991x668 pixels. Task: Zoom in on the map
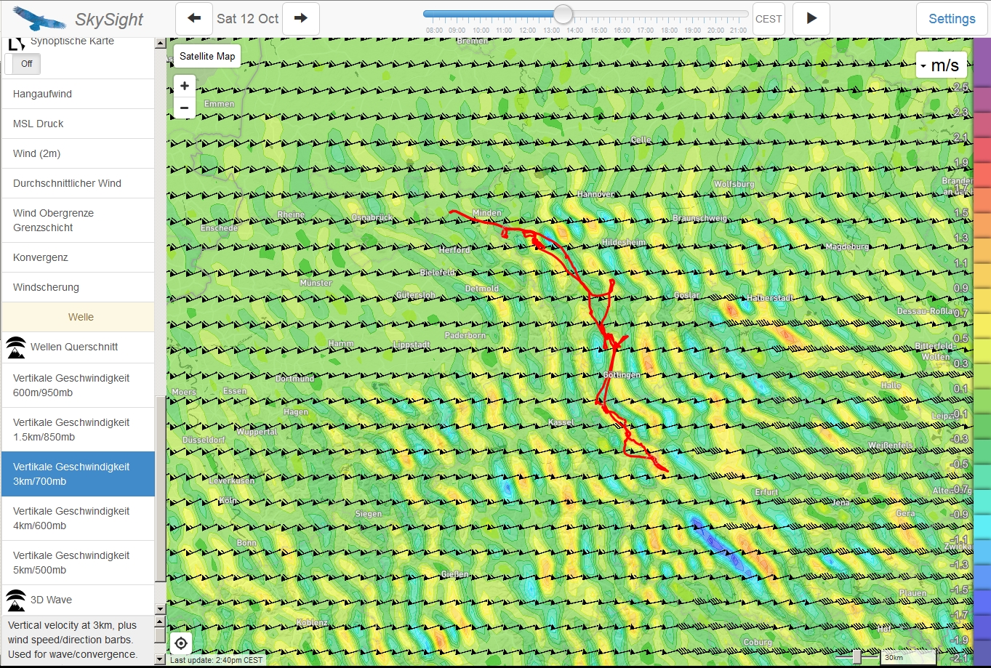pyautogui.click(x=185, y=86)
